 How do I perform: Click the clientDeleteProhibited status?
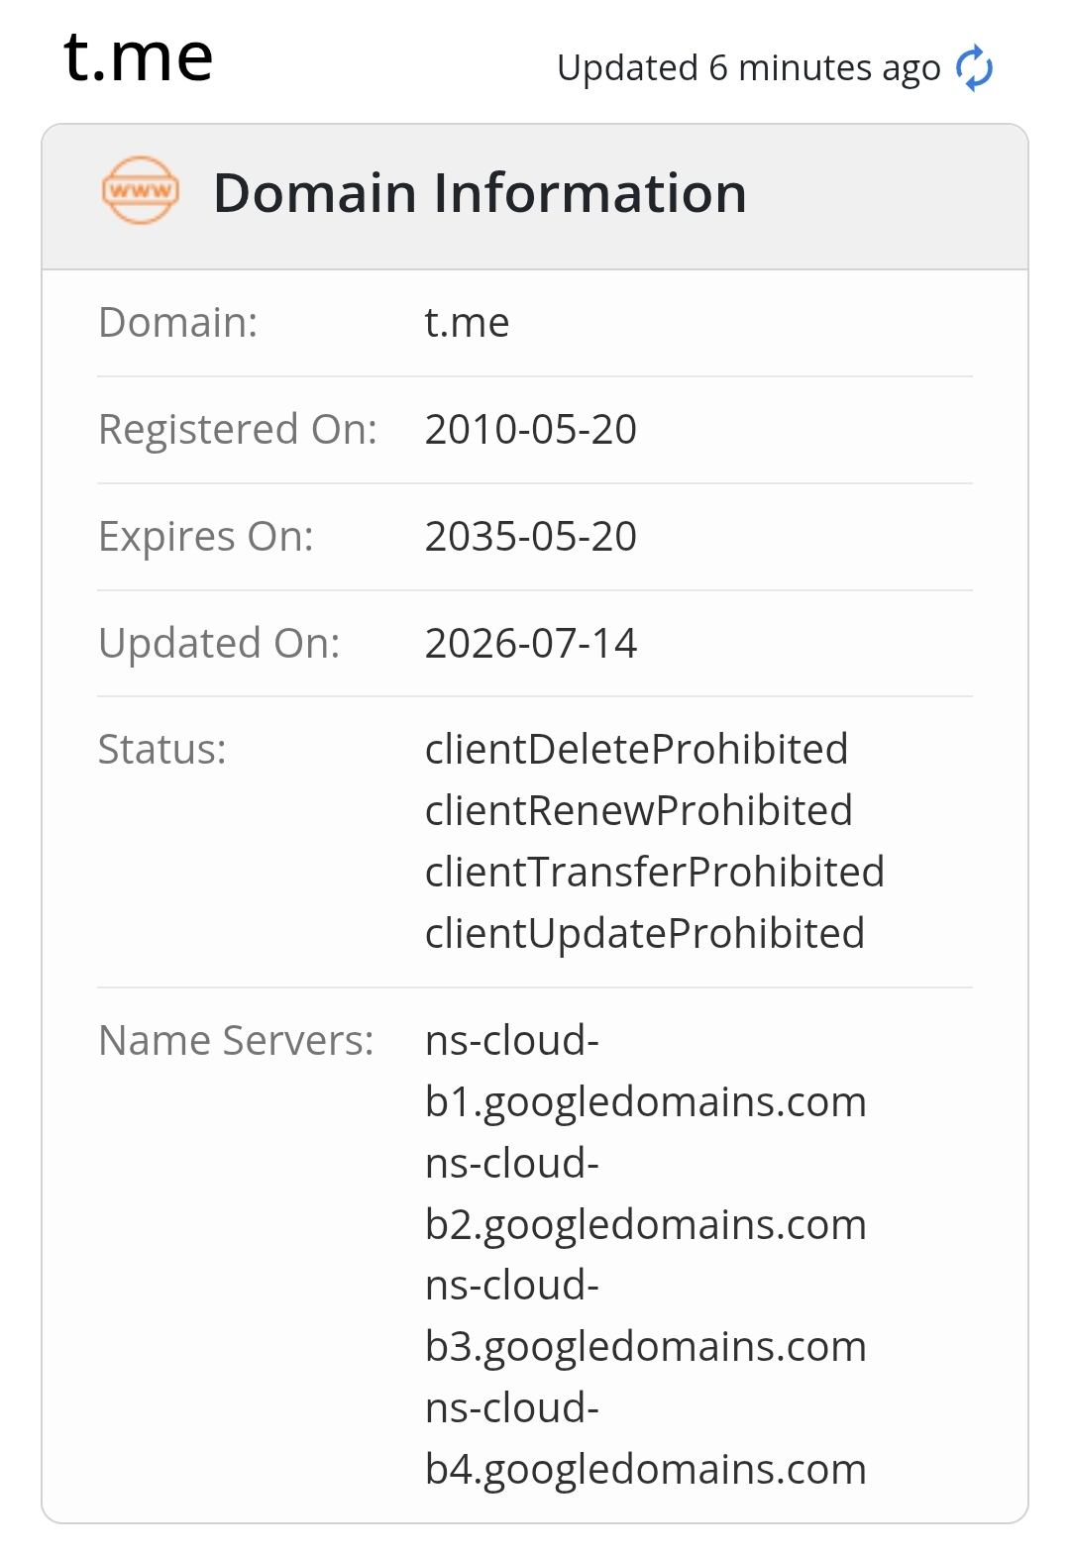(x=636, y=750)
